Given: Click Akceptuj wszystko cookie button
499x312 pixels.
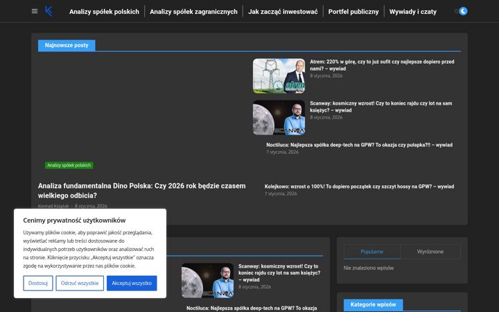Looking at the screenshot, I should (132, 283).
